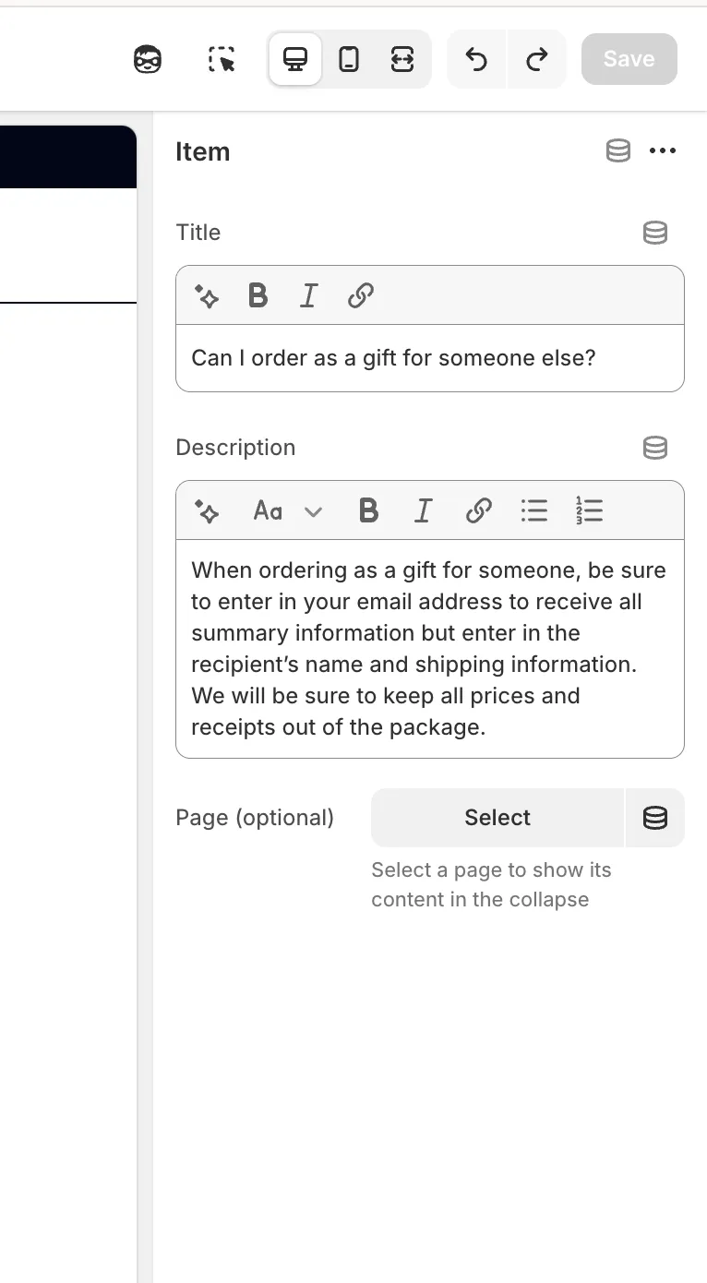707x1283 pixels.
Task: Toggle the bulleted list in the Description editor
Action: coord(534,510)
